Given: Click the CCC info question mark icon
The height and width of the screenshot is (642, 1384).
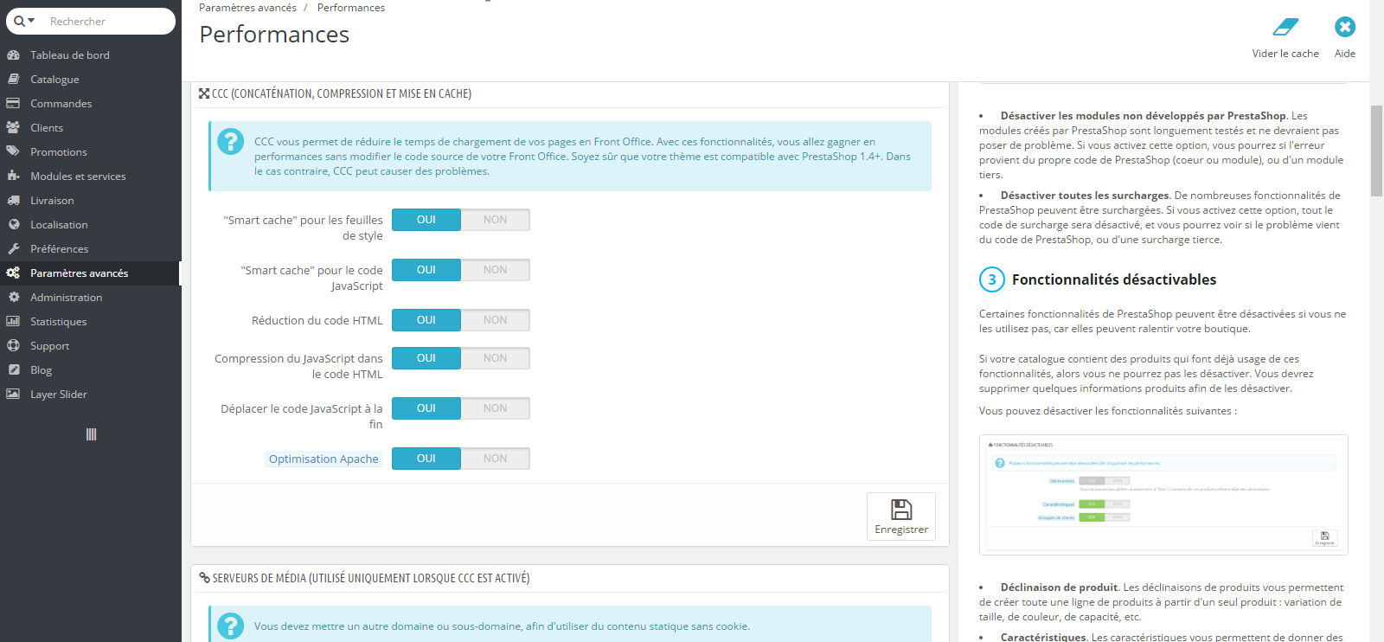Looking at the screenshot, I should click(x=230, y=141).
